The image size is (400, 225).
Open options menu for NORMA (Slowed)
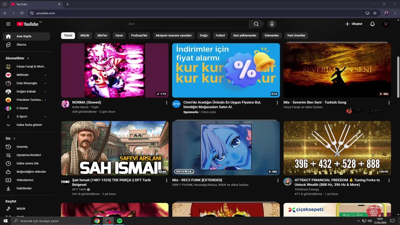166,103
